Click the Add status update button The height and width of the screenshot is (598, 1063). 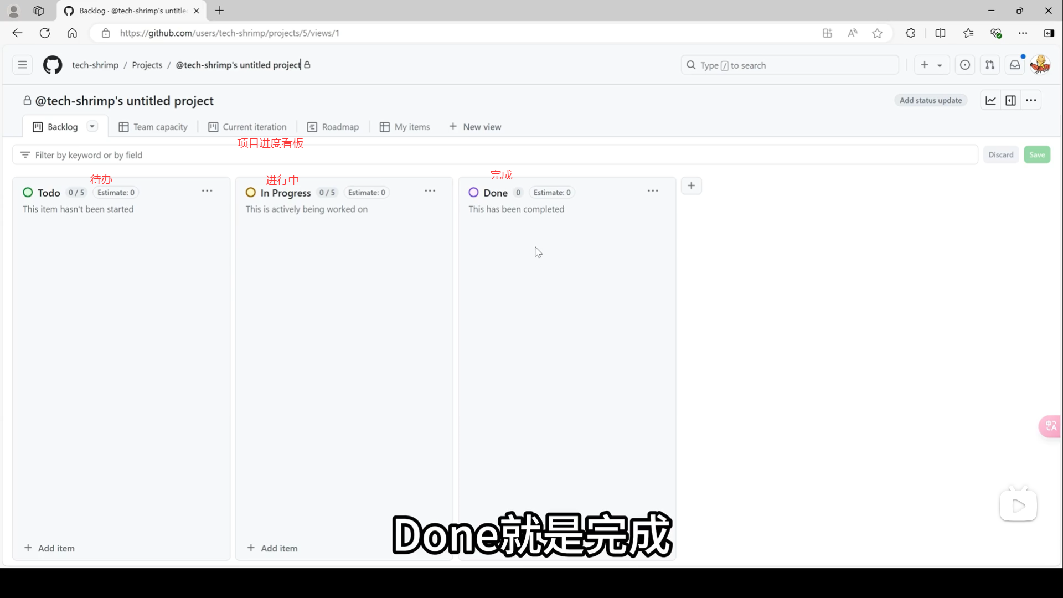click(x=930, y=100)
